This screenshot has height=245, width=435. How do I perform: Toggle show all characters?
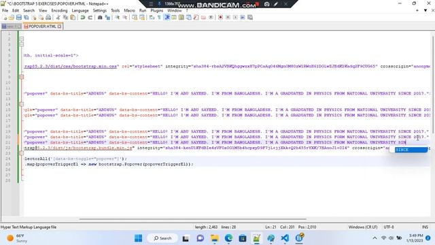(x=159, y=18)
